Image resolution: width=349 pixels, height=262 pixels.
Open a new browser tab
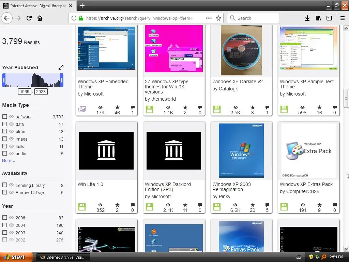82,5
